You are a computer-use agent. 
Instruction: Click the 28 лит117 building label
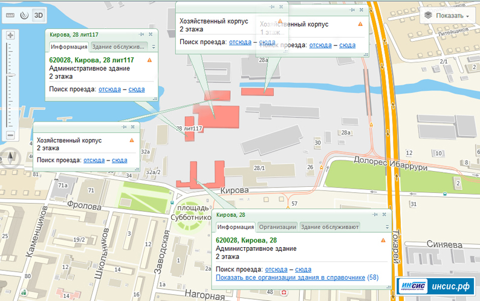(x=189, y=128)
